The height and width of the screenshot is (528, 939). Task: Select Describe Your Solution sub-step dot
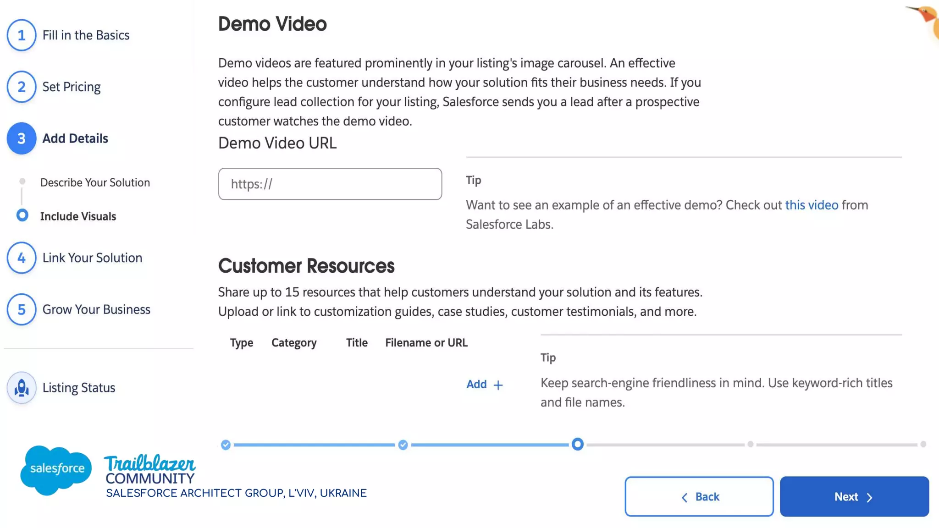[x=22, y=181]
